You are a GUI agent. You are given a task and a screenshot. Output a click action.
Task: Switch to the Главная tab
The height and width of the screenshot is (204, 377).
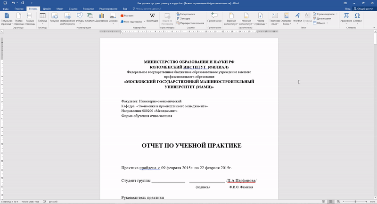coord(19,8)
